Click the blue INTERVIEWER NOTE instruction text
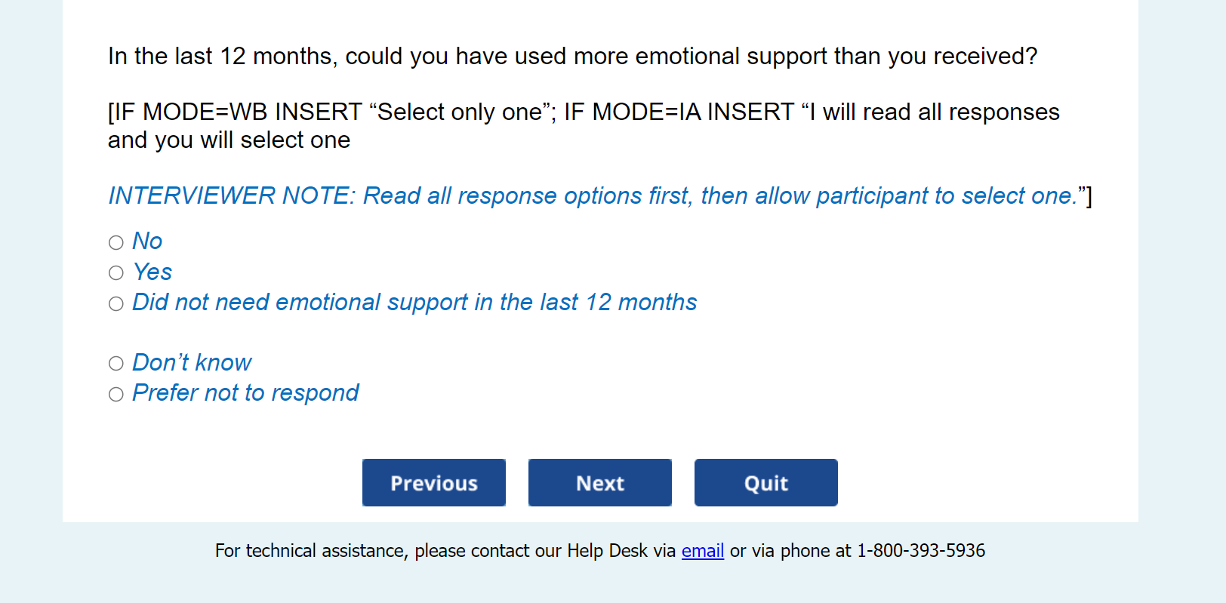Screen dimensions: 1226x603 [593, 196]
